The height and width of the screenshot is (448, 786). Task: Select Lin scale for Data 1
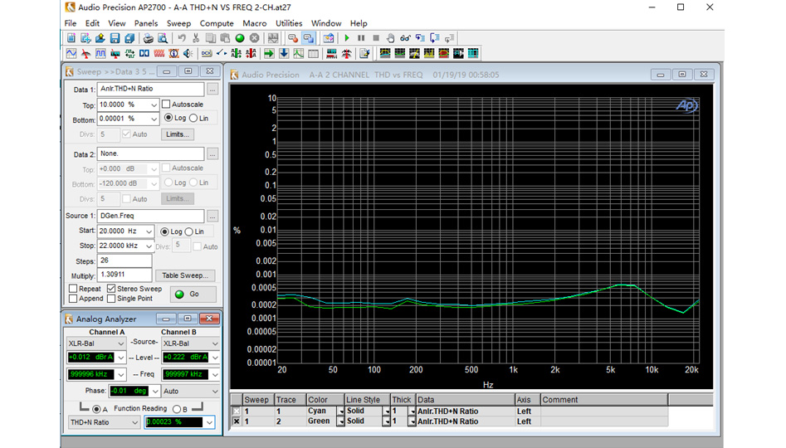(193, 118)
